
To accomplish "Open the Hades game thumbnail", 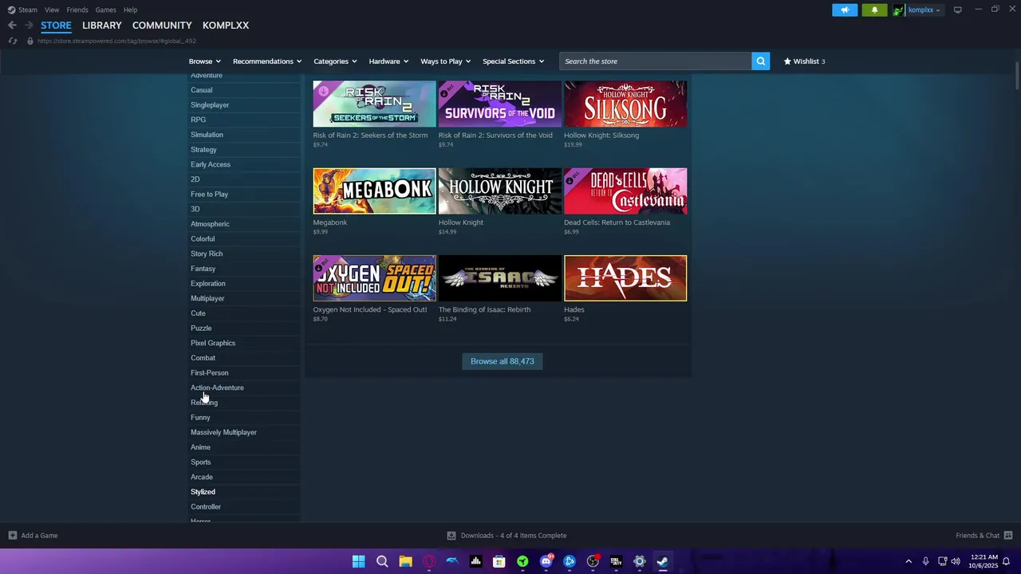I will coord(625,278).
